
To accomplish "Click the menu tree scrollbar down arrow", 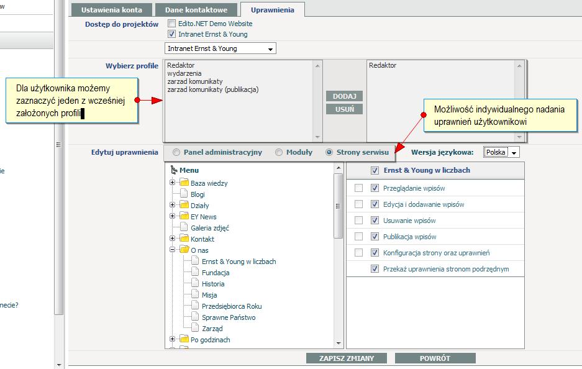I will pos(338,344).
